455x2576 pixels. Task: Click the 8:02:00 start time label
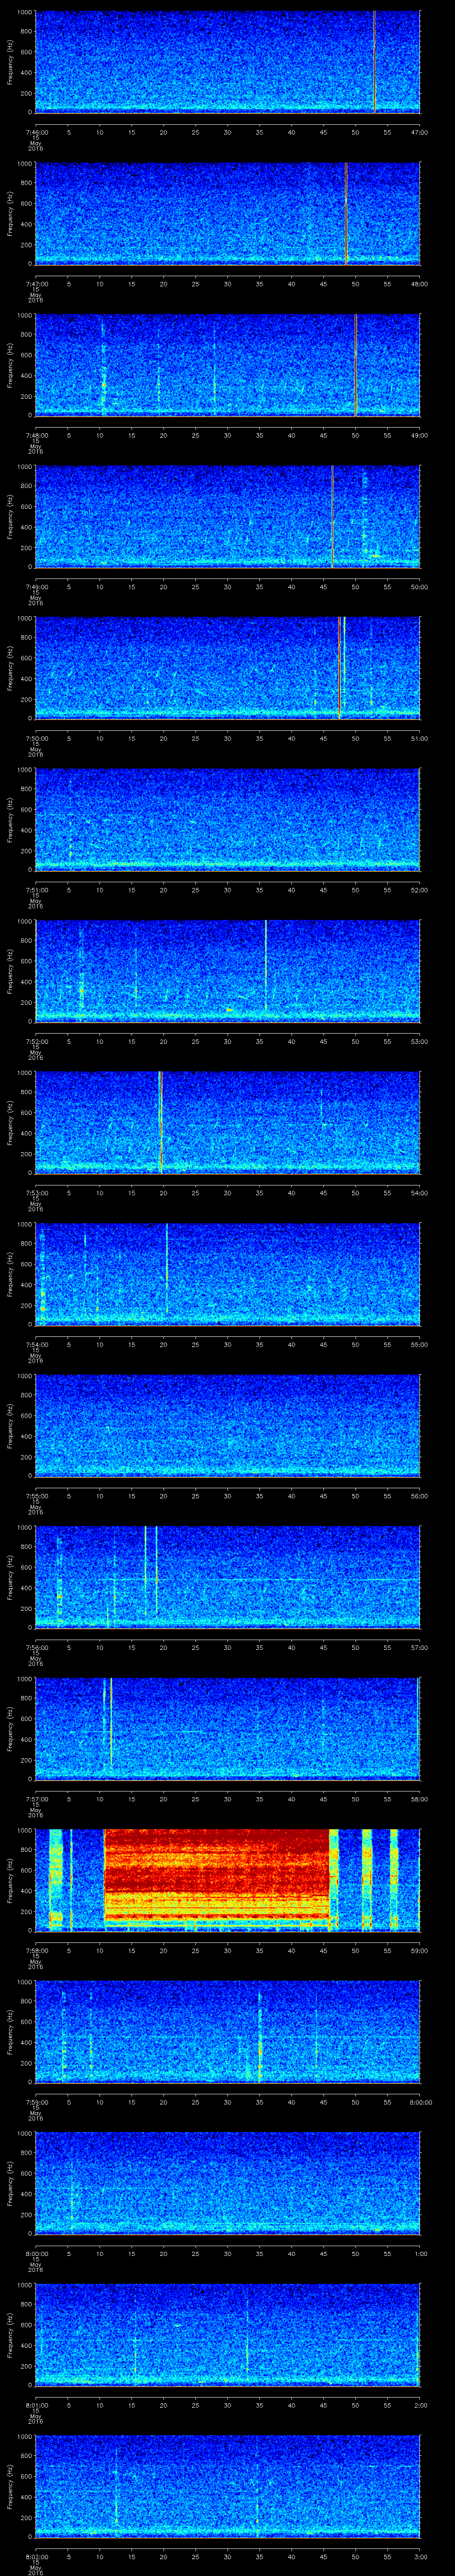click(36, 2556)
